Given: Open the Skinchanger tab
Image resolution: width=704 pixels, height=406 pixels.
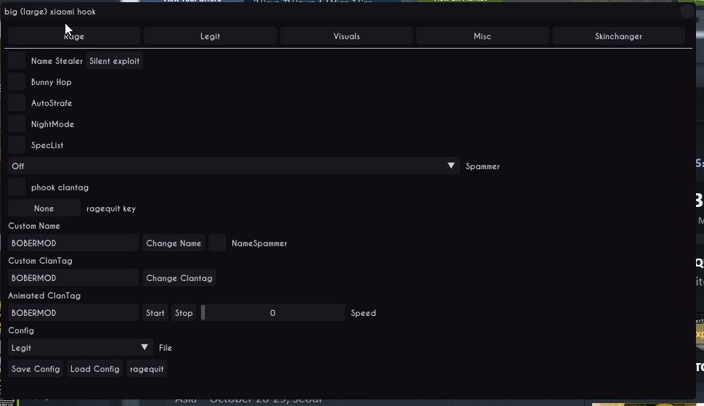Looking at the screenshot, I should 619,36.
